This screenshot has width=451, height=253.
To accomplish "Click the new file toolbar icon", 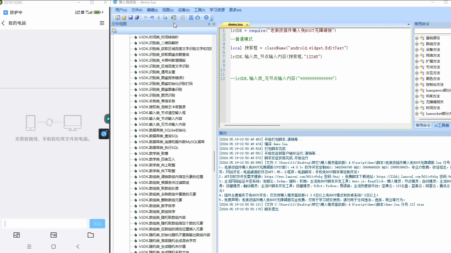I will (x=118, y=17).
